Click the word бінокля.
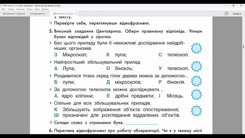The height and width of the screenshot is (138, 245). (x=176, y=82)
